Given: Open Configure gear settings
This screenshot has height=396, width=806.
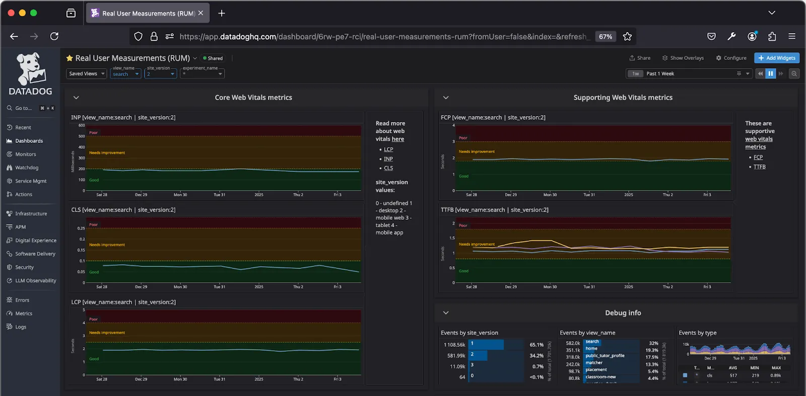Looking at the screenshot, I should coord(731,58).
